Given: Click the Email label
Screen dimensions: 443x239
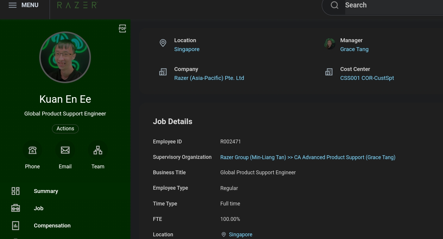Looking at the screenshot, I should (x=65, y=167).
